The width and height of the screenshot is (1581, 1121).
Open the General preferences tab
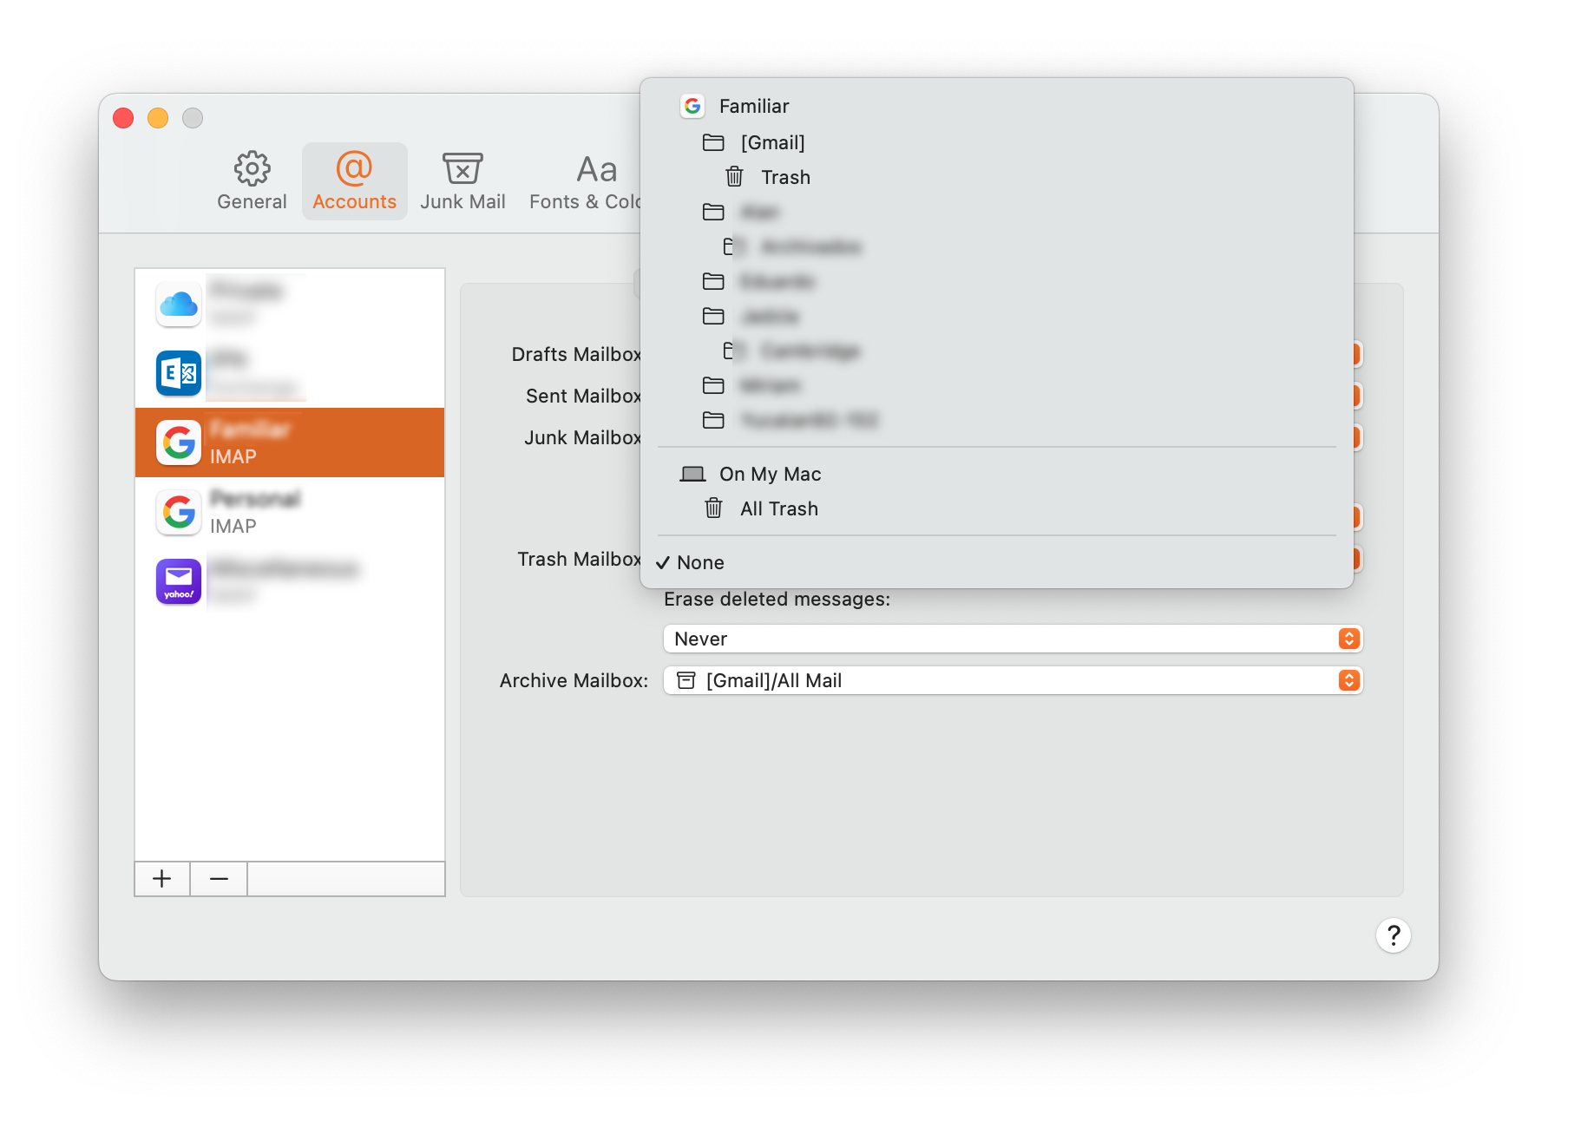click(x=252, y=181)
